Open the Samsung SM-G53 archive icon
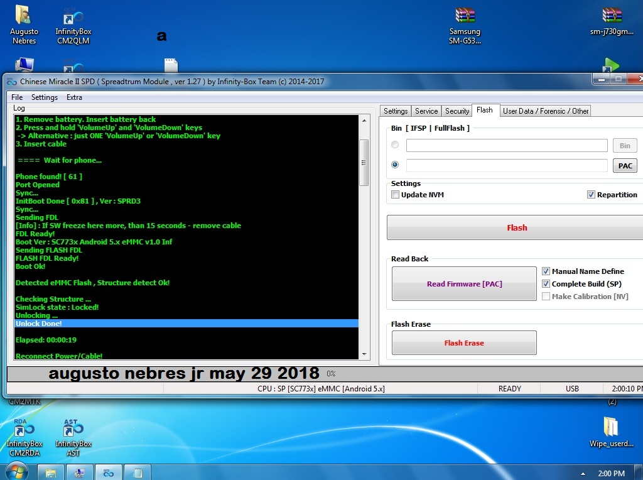Image resolution: width=643 pixels, height=480 pixels. (465, 25)
